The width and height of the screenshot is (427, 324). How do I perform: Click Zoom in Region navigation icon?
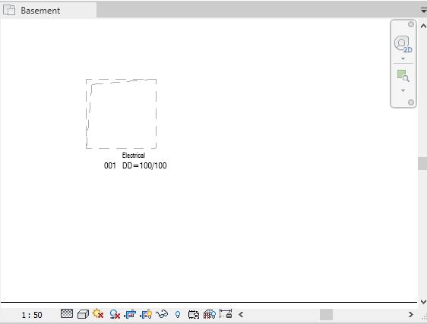403,76
